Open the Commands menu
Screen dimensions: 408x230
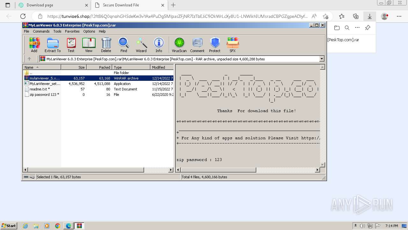pyautogui.click(x=41, y=31)
